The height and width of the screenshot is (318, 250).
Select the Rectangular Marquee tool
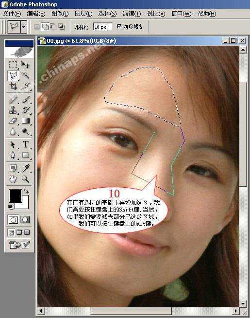(13, 65)
